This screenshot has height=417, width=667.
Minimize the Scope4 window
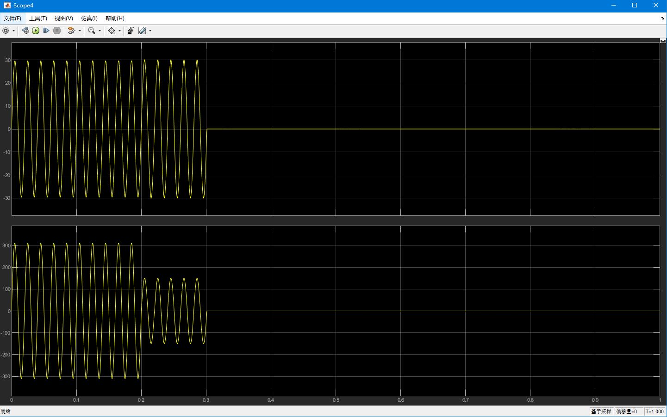[614, 6]
